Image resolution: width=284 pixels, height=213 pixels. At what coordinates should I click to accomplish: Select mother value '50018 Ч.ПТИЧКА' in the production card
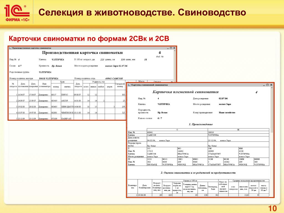(x=49, y=78)
